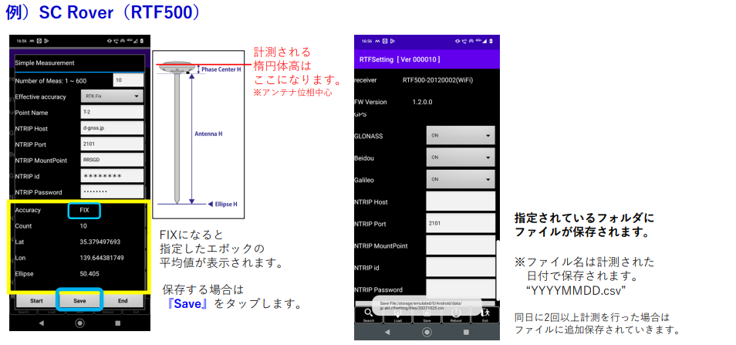This screenshot has height=345, width=736.
Task: Tap the Reboot power icon in RTFSetting
Action: [x=456, y=313]
